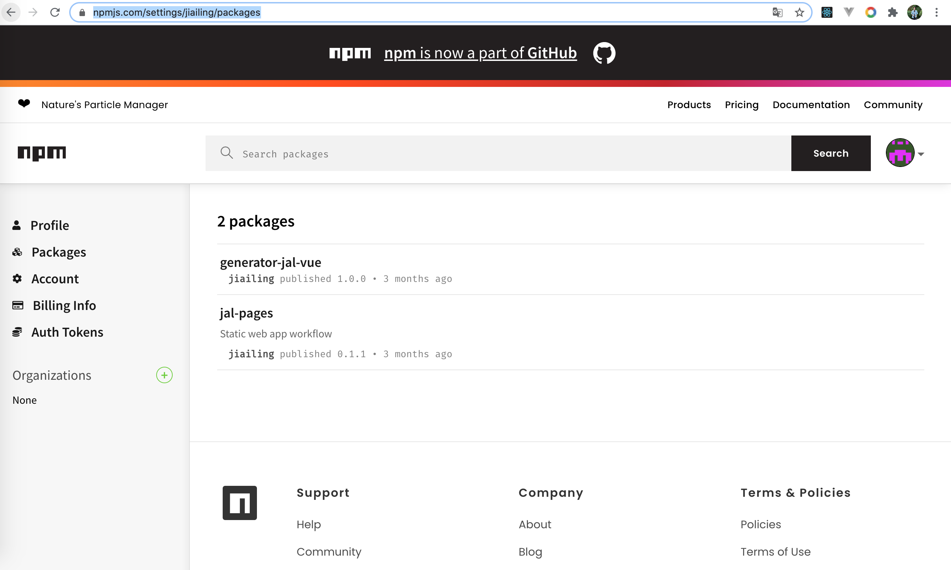
Task: Open the Account settings page
Action: point(54,278)
